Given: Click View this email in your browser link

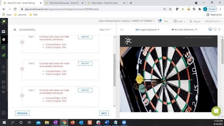Looking at the screenshot, I should click(198, 37).
